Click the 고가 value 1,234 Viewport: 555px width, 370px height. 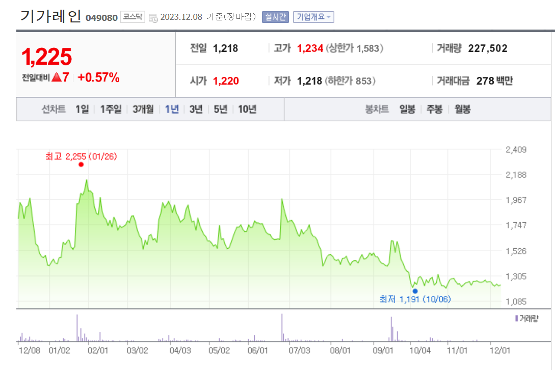tap(310, 48)
